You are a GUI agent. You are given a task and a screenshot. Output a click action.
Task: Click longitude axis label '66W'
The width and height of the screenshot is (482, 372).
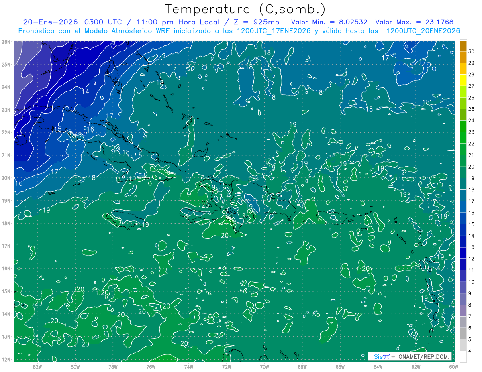click(x=340, y=366)
